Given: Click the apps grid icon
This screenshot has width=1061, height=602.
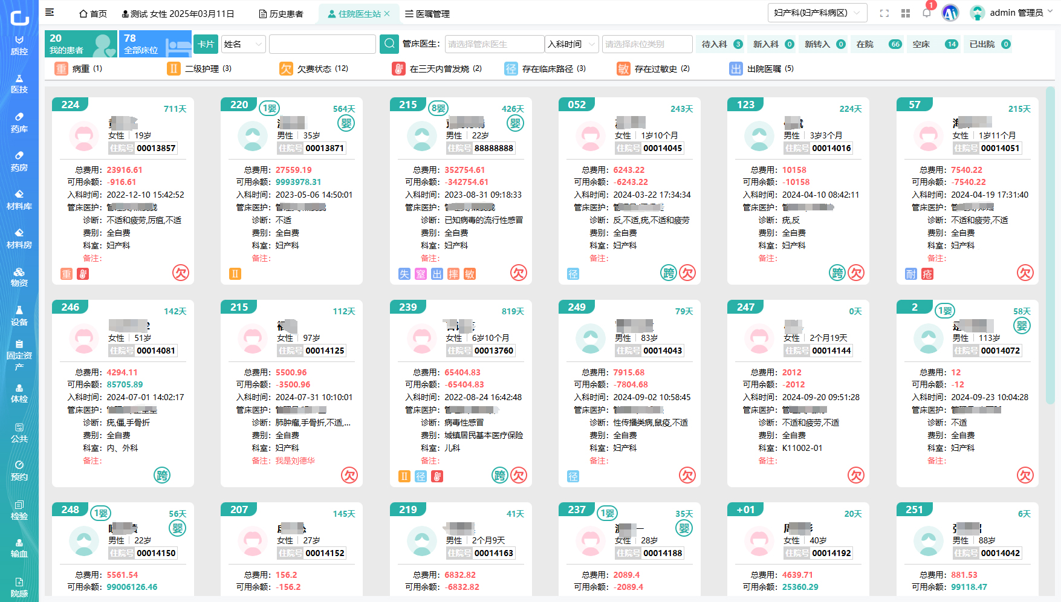Looking at the screenshot, I should click(906, 13).
